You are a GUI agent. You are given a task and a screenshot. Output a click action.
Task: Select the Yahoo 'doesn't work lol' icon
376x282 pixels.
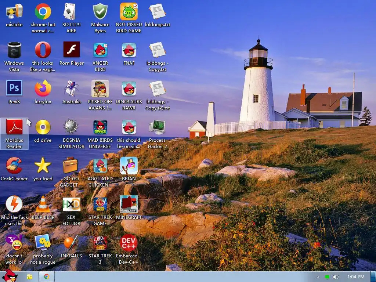pyautogui.click(x=14, y=242)
